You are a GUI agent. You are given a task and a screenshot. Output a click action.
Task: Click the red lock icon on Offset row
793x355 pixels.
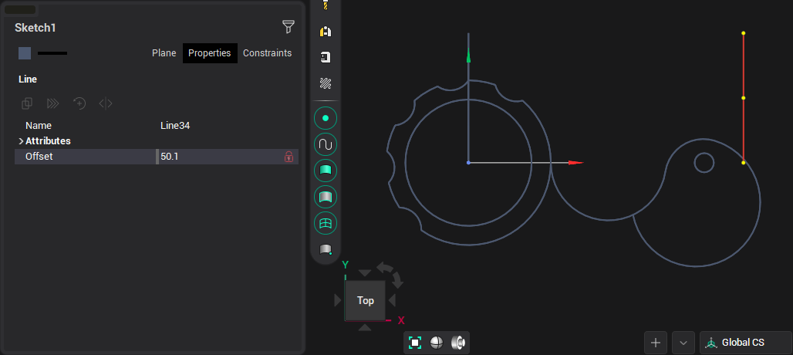[289, 157]
